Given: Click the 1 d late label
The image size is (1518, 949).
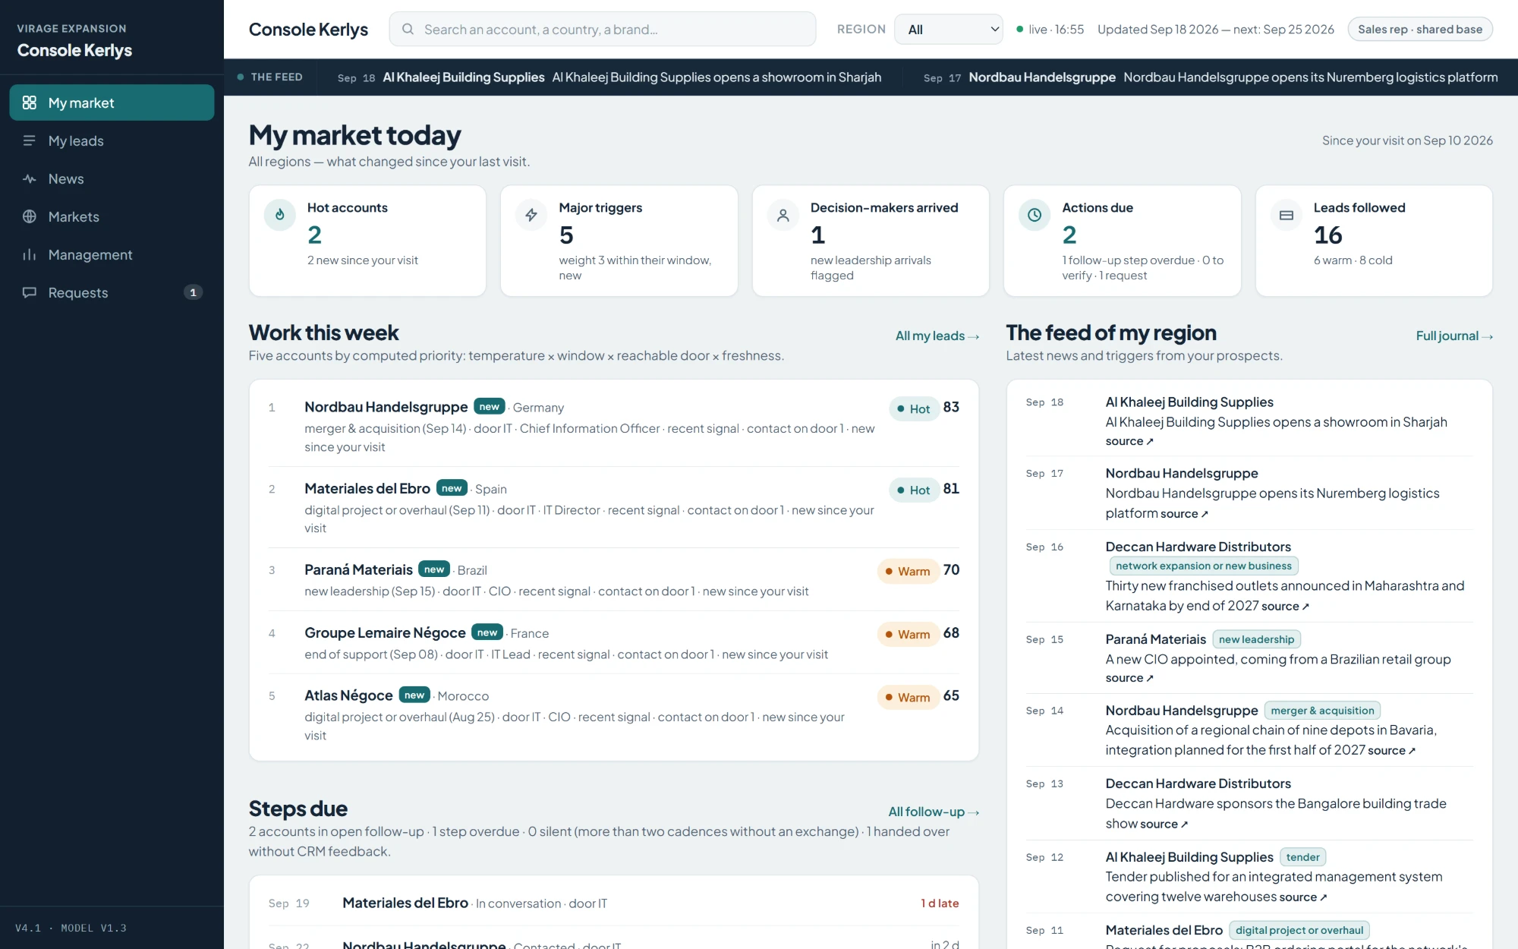Looking at the screenshot, I should [x=940, y=903].
